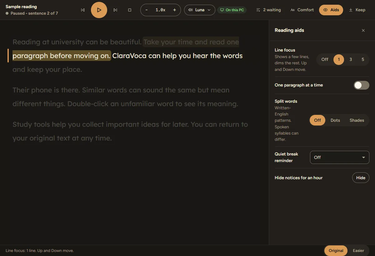375x256 pixels.
Task: Decrease the reading speed with minus
Action: (x=147, y=10)
